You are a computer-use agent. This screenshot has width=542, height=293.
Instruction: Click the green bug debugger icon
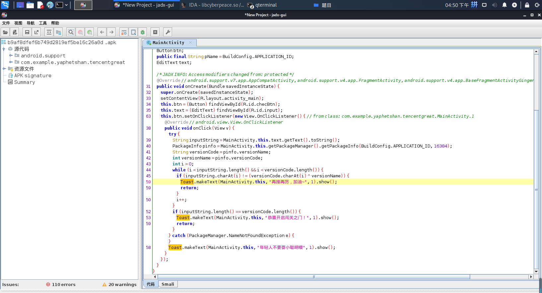tap(143, 32)
